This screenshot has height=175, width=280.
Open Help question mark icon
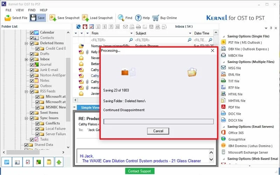[138, 18]
